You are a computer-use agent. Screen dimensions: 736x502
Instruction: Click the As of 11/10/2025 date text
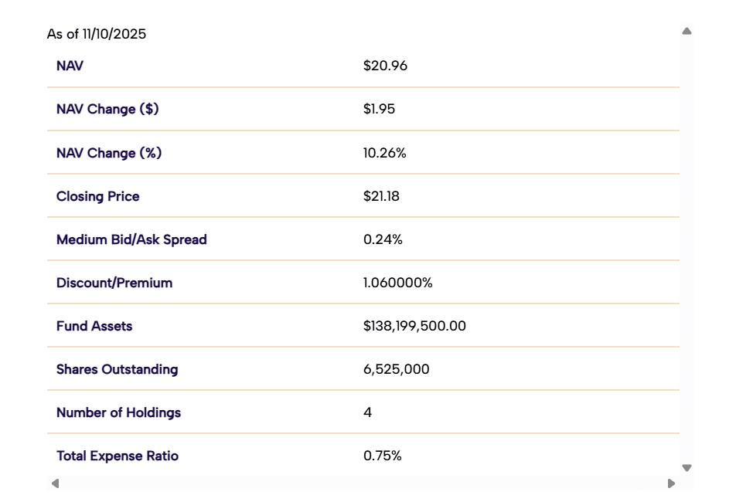pos(97,34)
